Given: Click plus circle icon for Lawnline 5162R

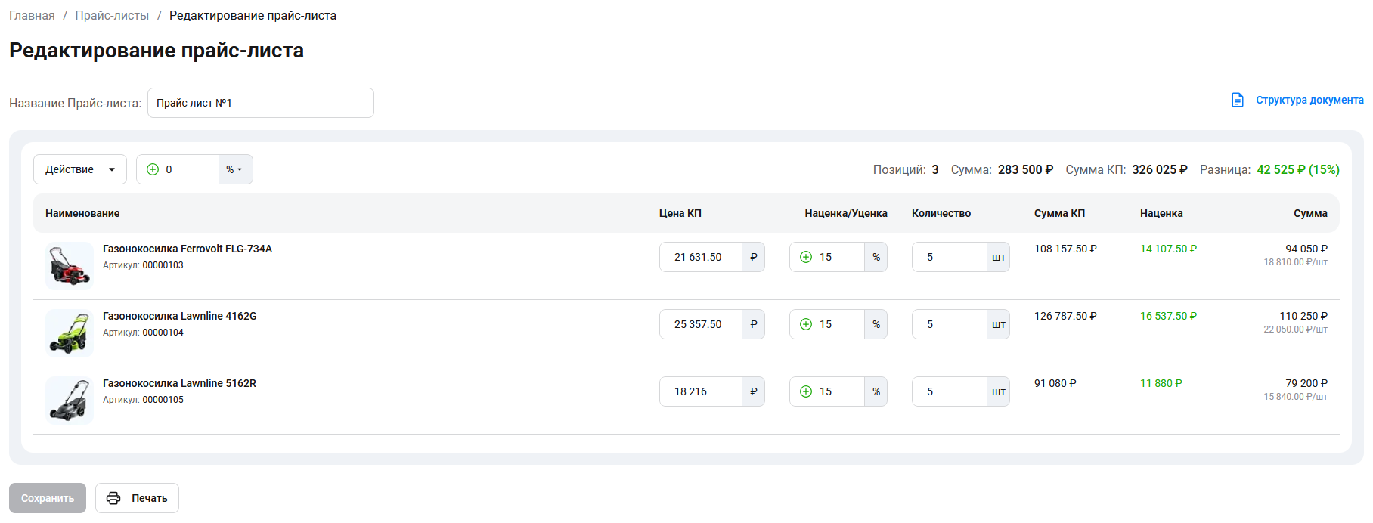Looking at the screenshot, I should click(806, 391).
